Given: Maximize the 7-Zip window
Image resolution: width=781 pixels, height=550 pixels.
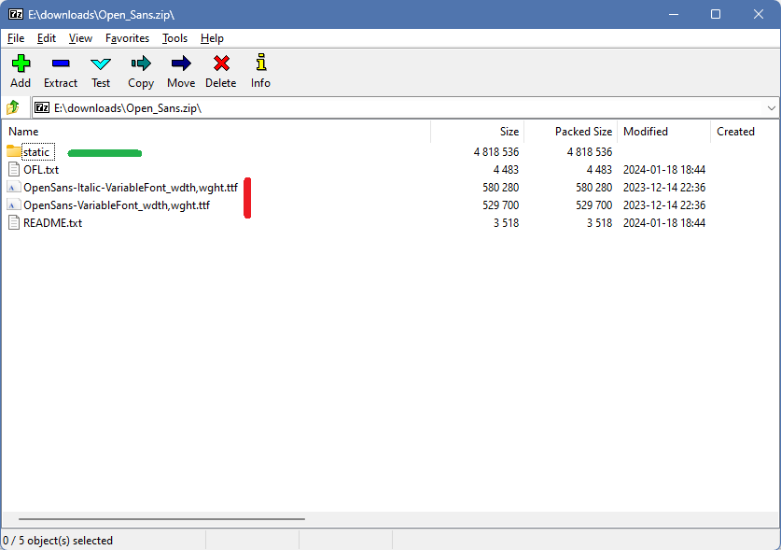Looking at the screenshot, I should click(x=716, y=14).
